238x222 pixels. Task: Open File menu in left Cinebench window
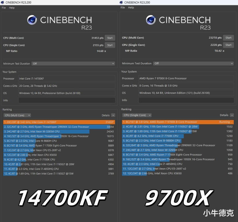[x=4, y=8]
